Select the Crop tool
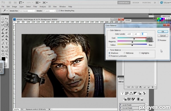 (x=3, y=26)
